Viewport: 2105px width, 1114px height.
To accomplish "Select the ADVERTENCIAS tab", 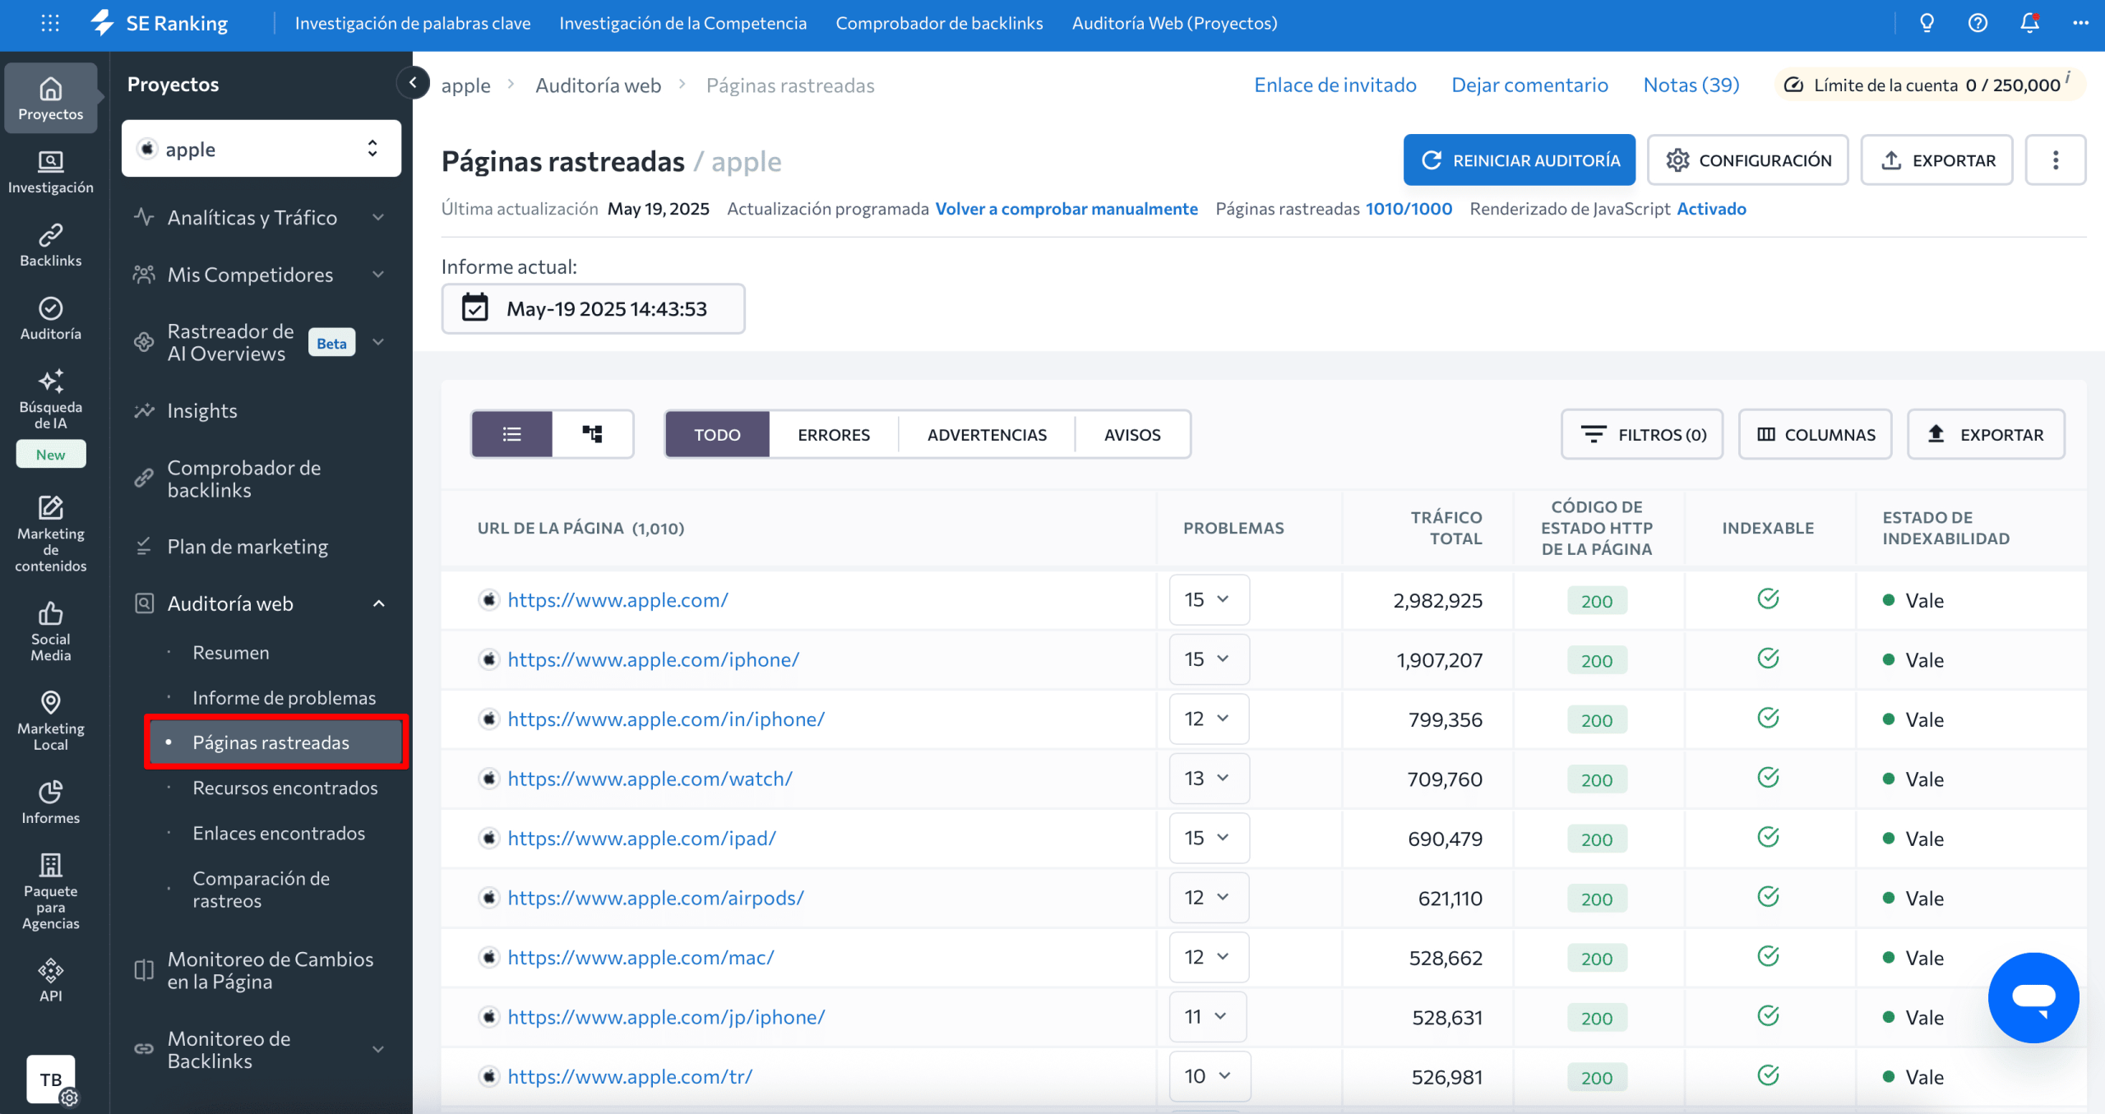I will 987,433.
